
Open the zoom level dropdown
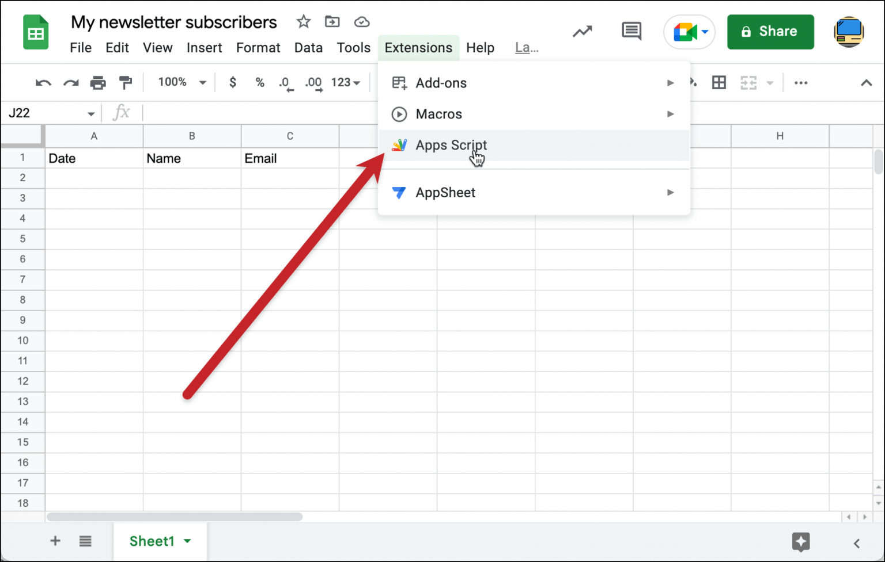(x=180, y=82)
